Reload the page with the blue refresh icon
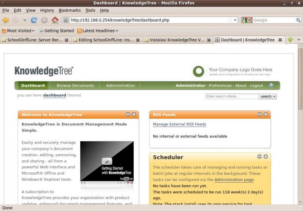The width and height of the screenshot is (303, 212). click(34, 20)
